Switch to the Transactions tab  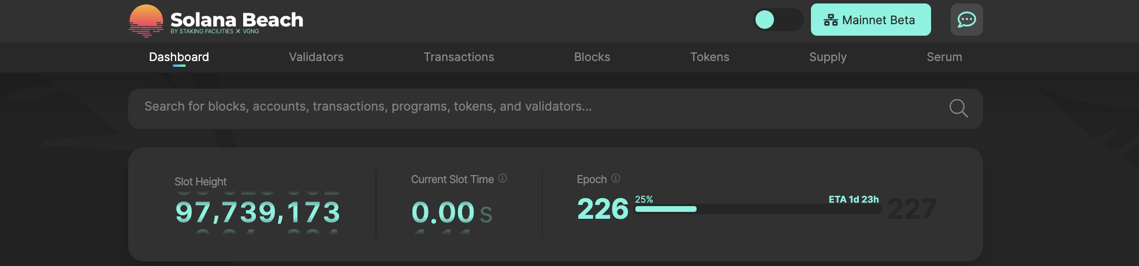[459, 57]
